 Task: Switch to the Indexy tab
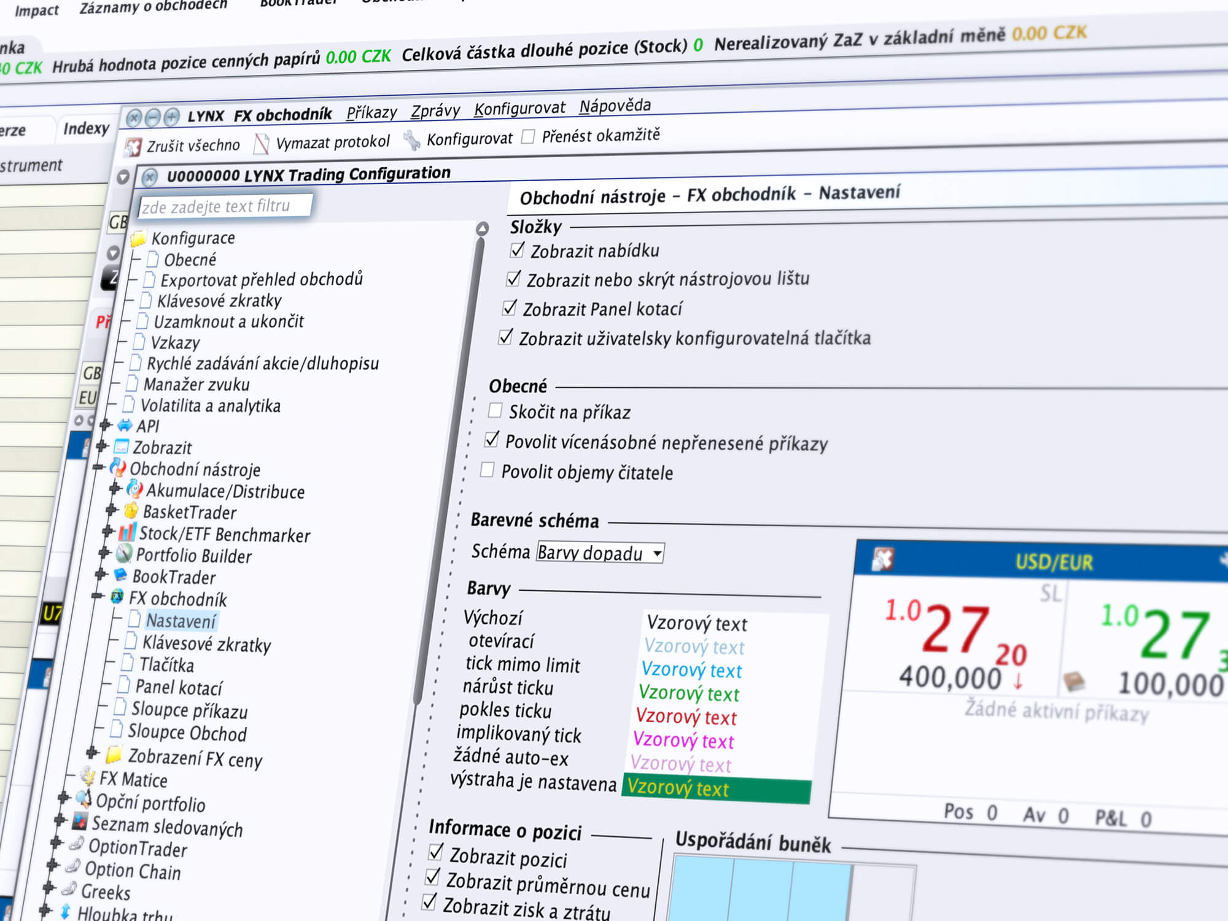tap(86, 128)
